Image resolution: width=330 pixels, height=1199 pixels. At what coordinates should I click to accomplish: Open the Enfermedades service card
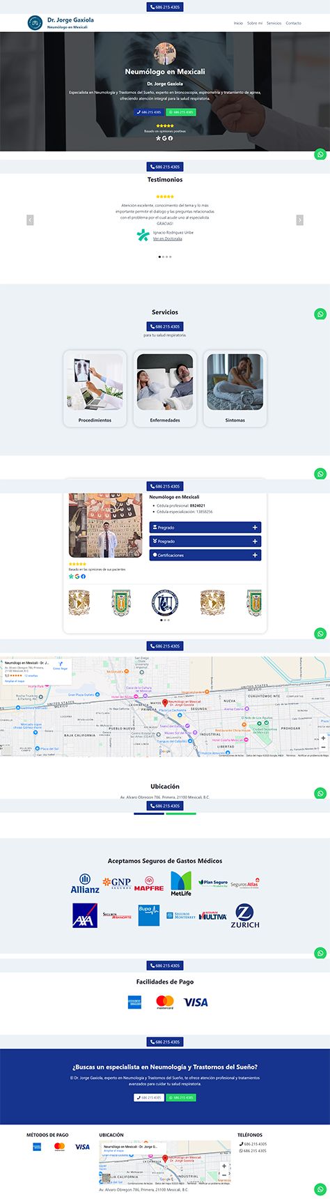[165, 388]
